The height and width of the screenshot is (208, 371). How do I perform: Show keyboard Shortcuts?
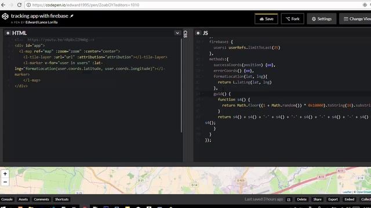pos(62,199)
